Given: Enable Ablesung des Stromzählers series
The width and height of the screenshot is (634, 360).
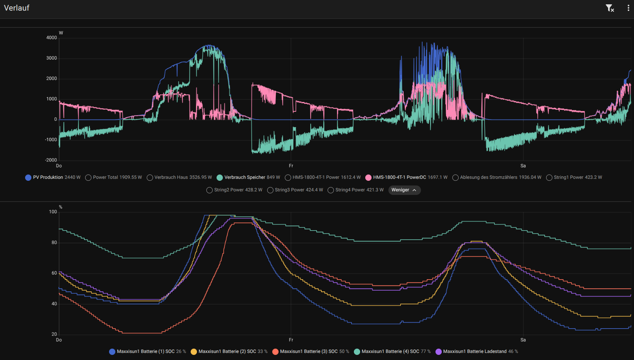Looking at the screenshot, I should 497,178.
